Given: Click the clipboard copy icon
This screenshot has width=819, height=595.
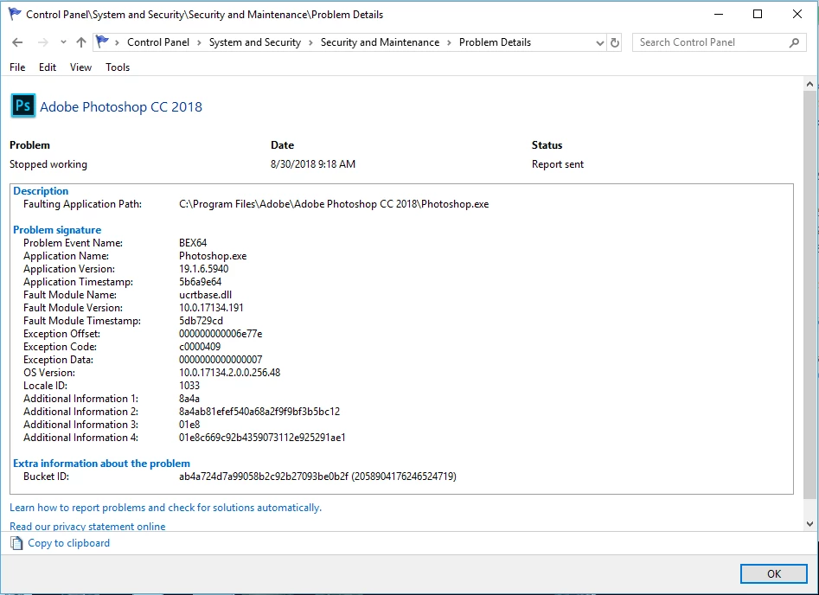Looking at the screenshot, I should click(16, 543).
